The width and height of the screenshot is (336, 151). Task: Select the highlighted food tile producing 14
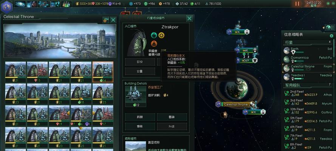click(x=103, y=72)
